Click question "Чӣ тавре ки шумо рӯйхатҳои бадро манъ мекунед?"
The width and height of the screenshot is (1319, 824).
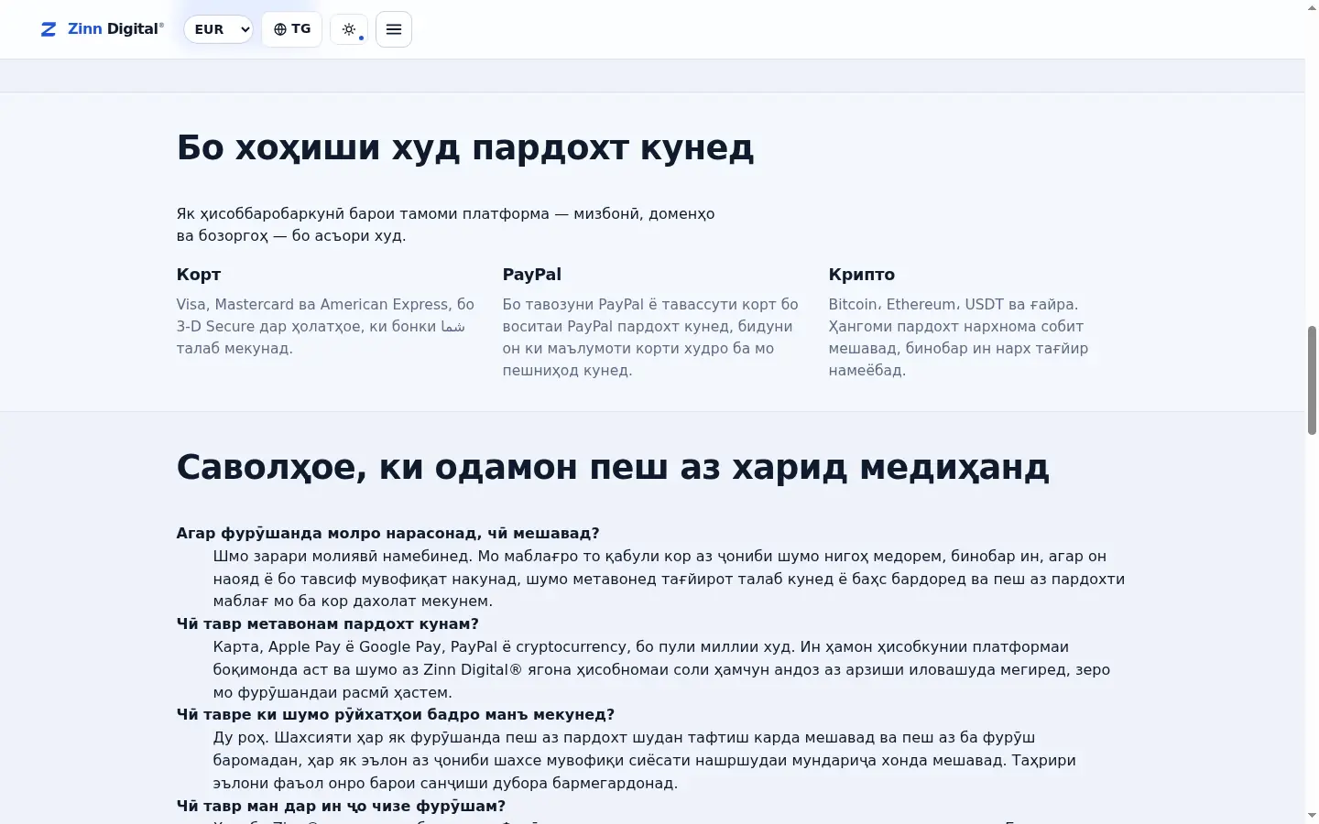pos(396,715)
